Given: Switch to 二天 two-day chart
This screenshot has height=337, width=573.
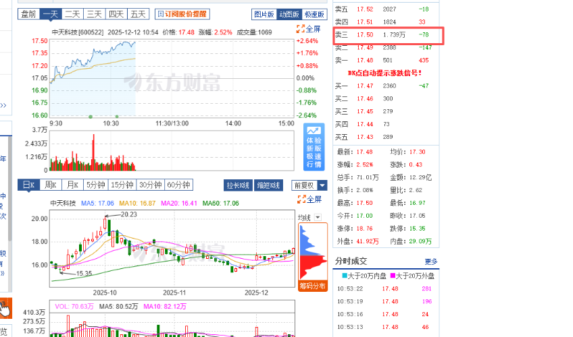Looking at the screenshot, I should [x=72, y=14].
